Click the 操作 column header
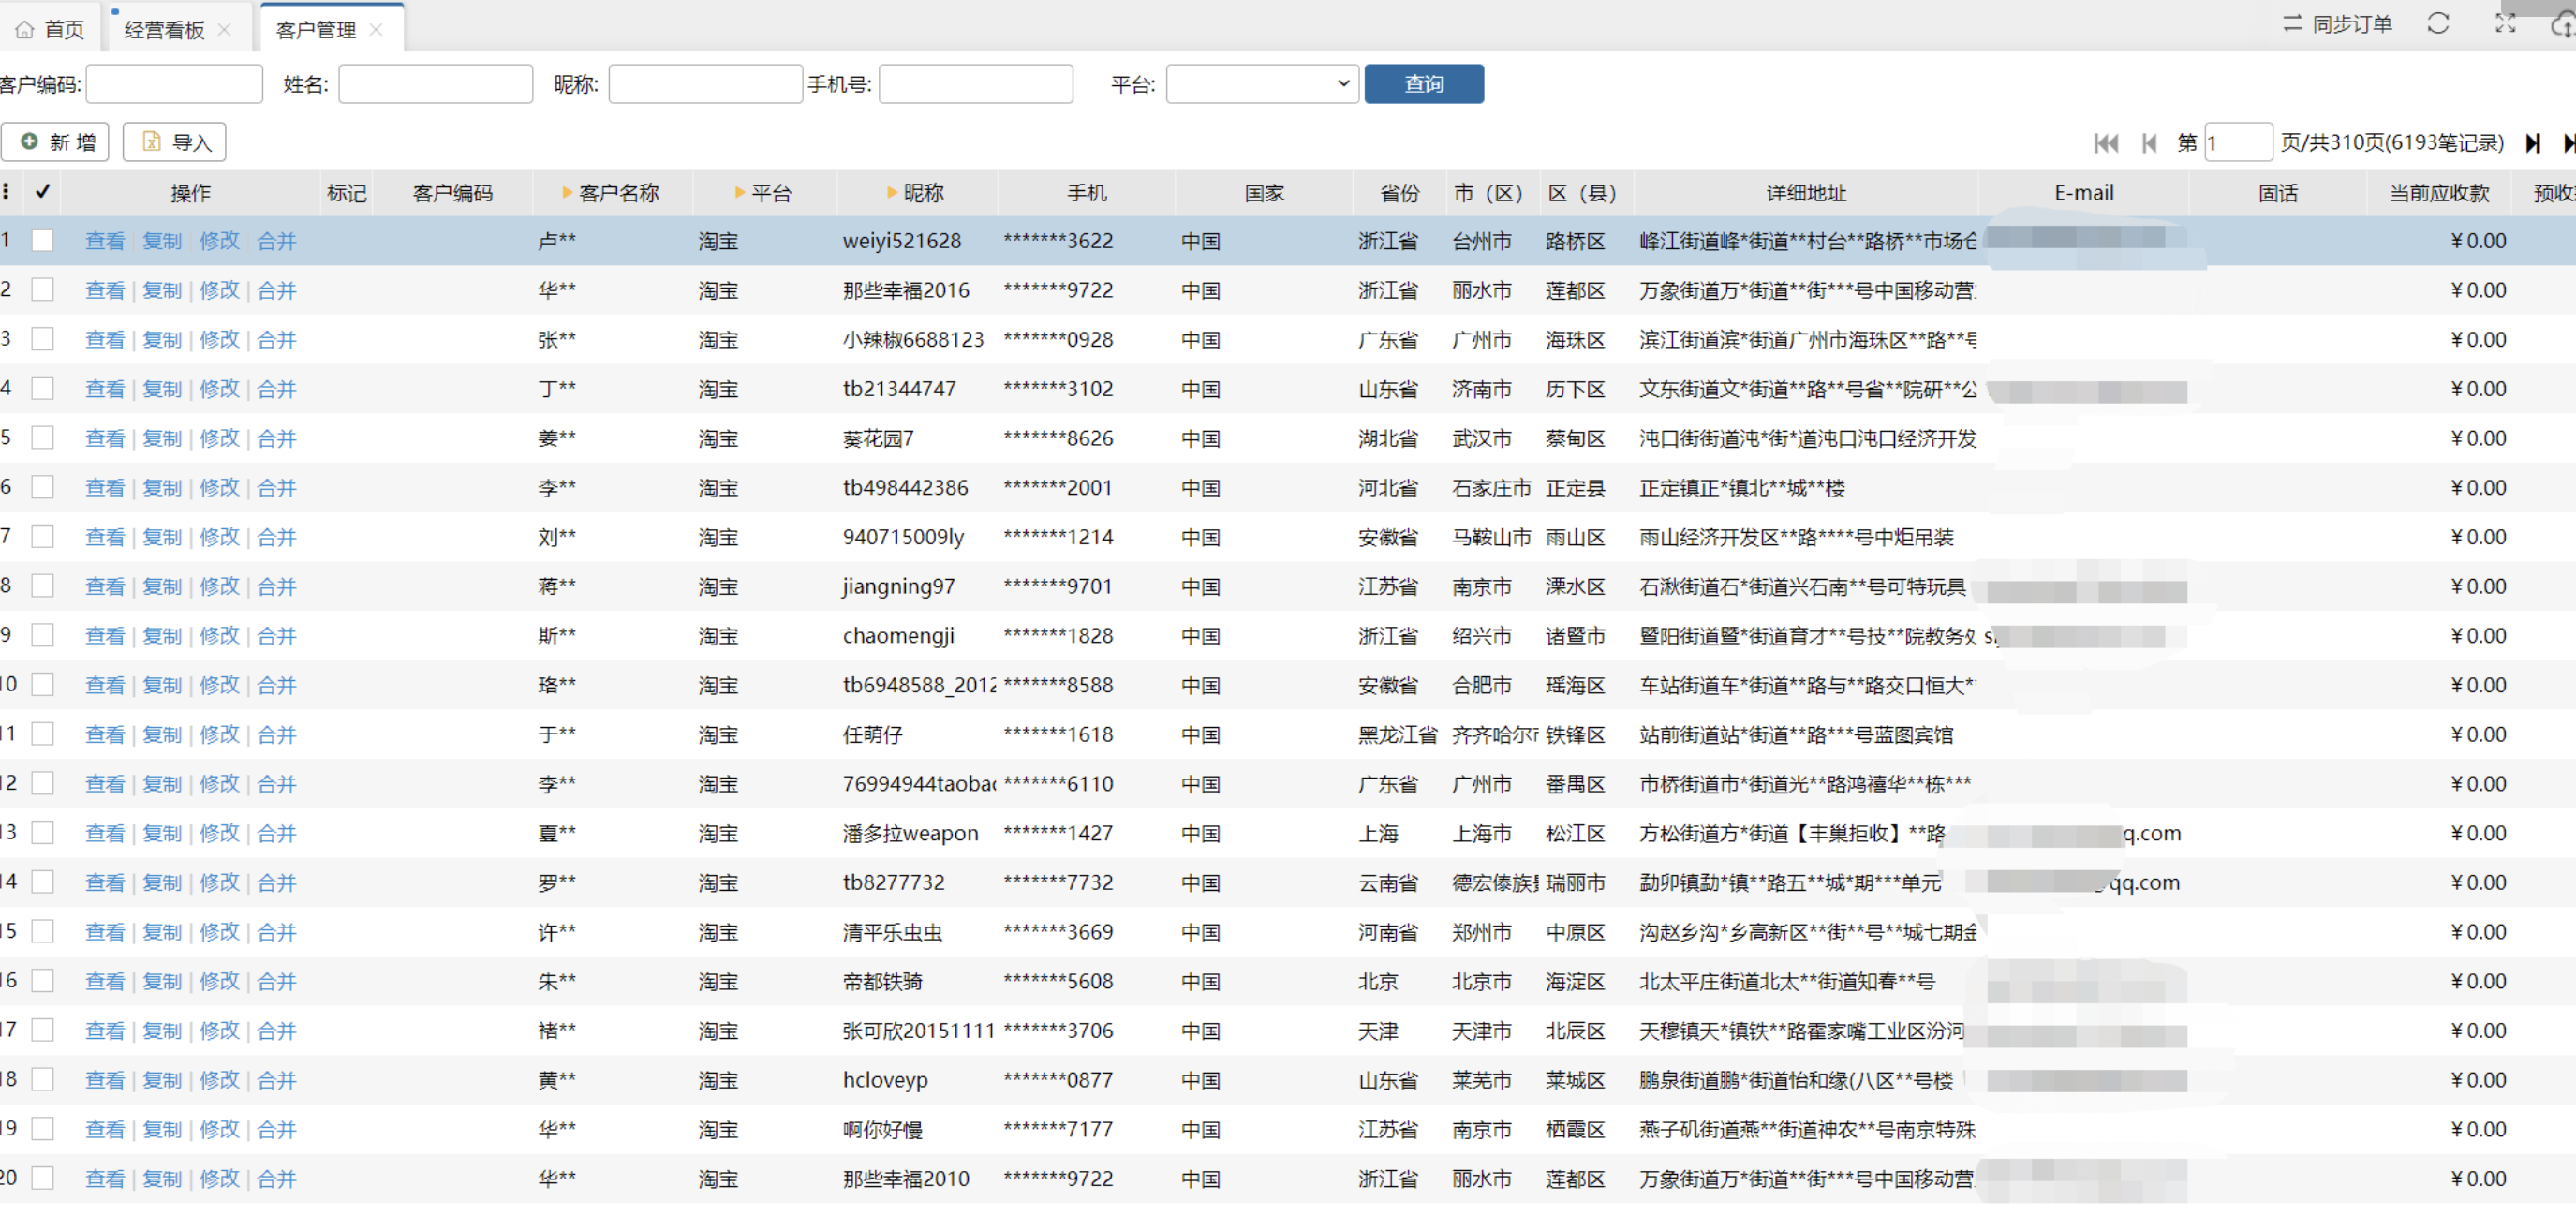2576x1231 pixels. pyautogui.click(x=190, y=193)
